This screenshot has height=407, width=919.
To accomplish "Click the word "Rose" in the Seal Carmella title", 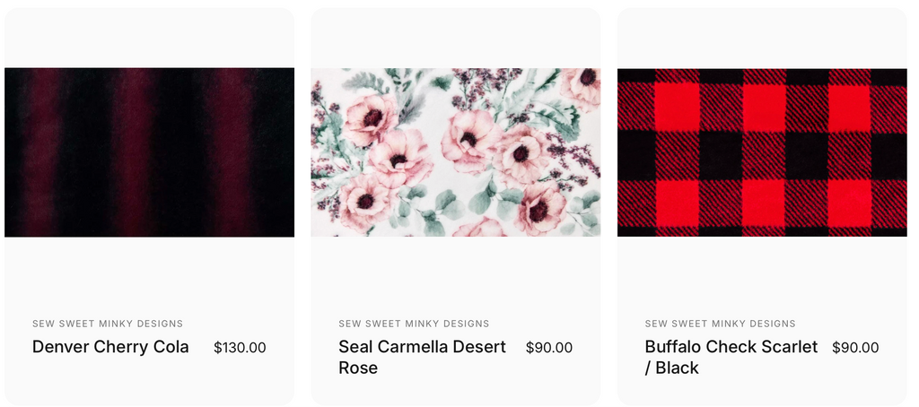I will click(x=358, y=368).
